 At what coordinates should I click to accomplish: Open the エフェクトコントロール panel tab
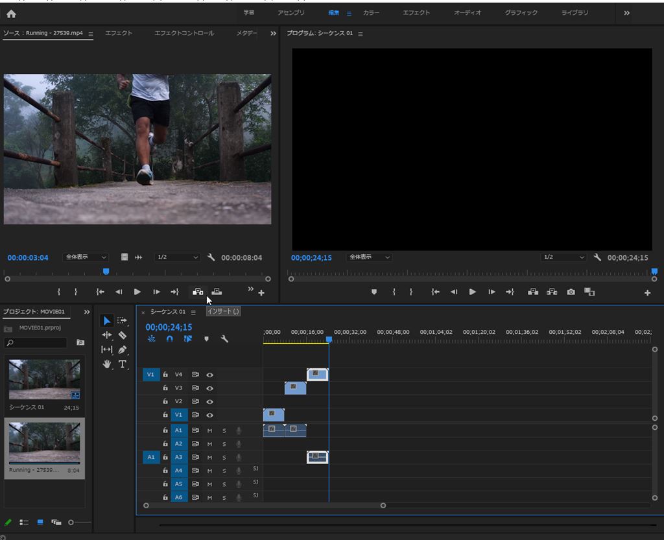(184, 33)
